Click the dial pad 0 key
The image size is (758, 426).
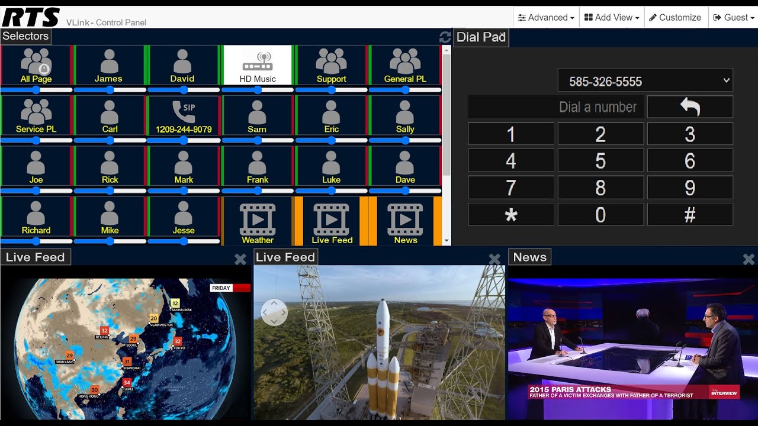(600, 214)
